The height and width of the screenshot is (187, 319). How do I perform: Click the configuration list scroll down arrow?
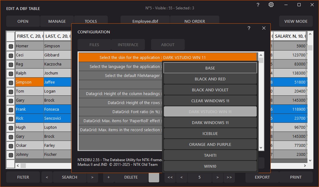(261, 148)
